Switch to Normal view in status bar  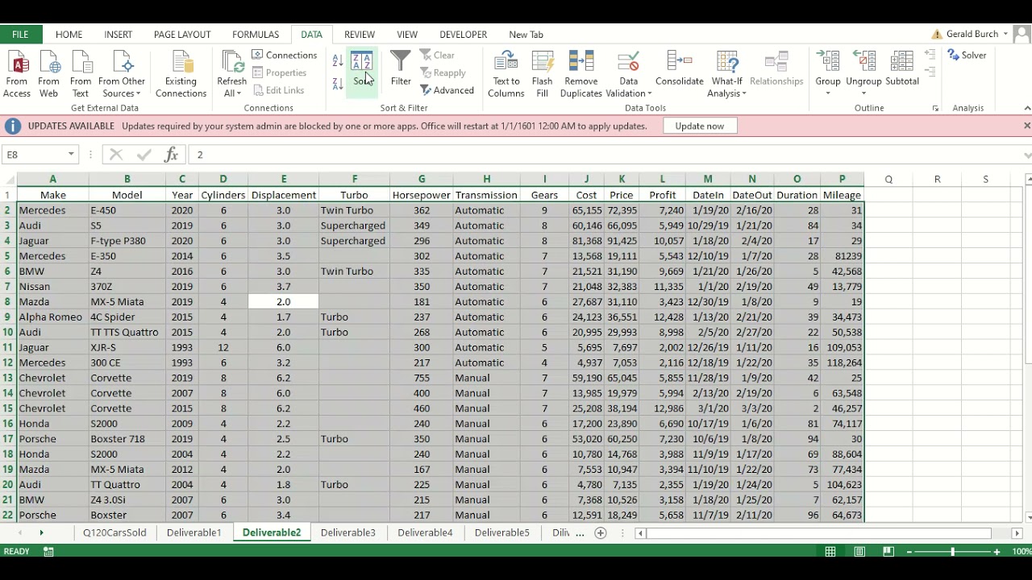tap(830, 552)
